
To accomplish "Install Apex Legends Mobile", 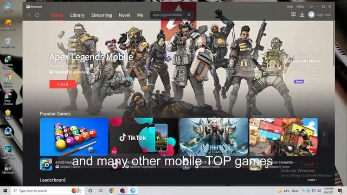I will click(x=62, y=84).
